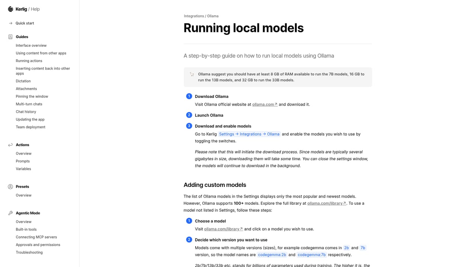Click the Kerlig brand name link
This screenshot has height=267, width=476.
[x=21, y=9]
